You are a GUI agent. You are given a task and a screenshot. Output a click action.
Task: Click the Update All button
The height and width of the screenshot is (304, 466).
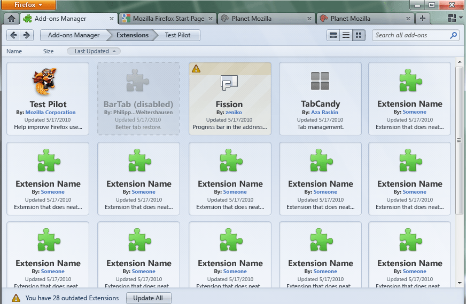point(148,298)
